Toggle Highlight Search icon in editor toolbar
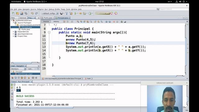The image size is (199, 112). pos(88,22)
